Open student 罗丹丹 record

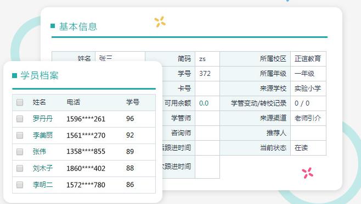coord(43,119)
